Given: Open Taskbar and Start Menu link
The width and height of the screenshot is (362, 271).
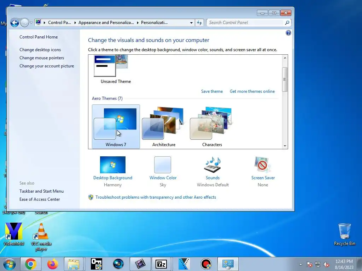Looking at the screenshot, I should [x=42, y=191].
